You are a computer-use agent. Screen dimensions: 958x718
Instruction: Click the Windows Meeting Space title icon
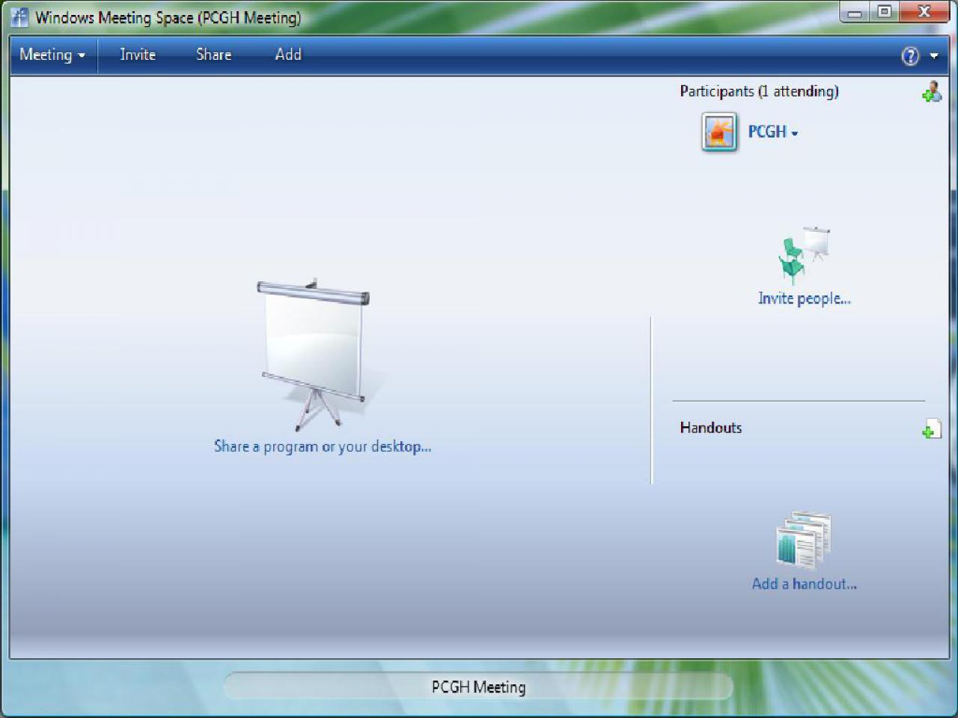(x=19, y=17)
